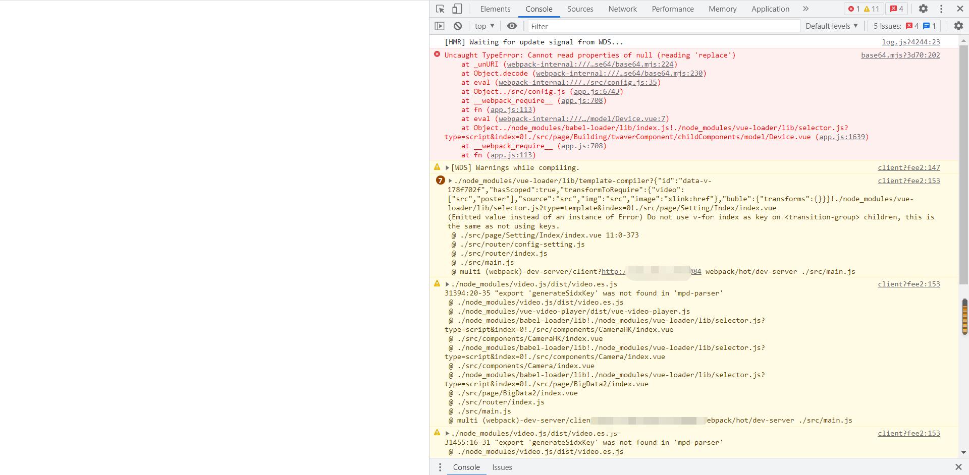Click the scrollbar down arrow

pyautogui.click(x=964, y=453)
